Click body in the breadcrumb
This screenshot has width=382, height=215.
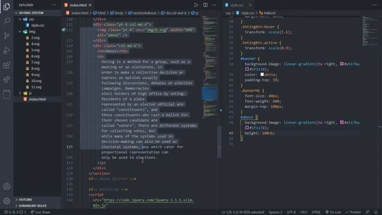tap(117, 13)
